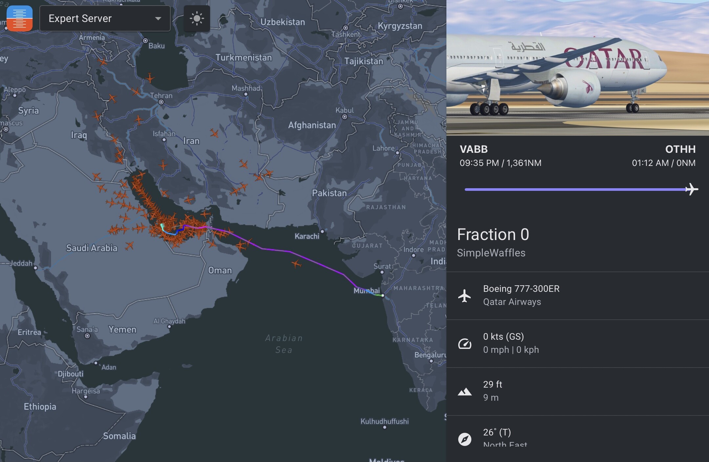Screen dimensions: 709x462
Task: Click the Tehran city marker
Action: point(161,102)
